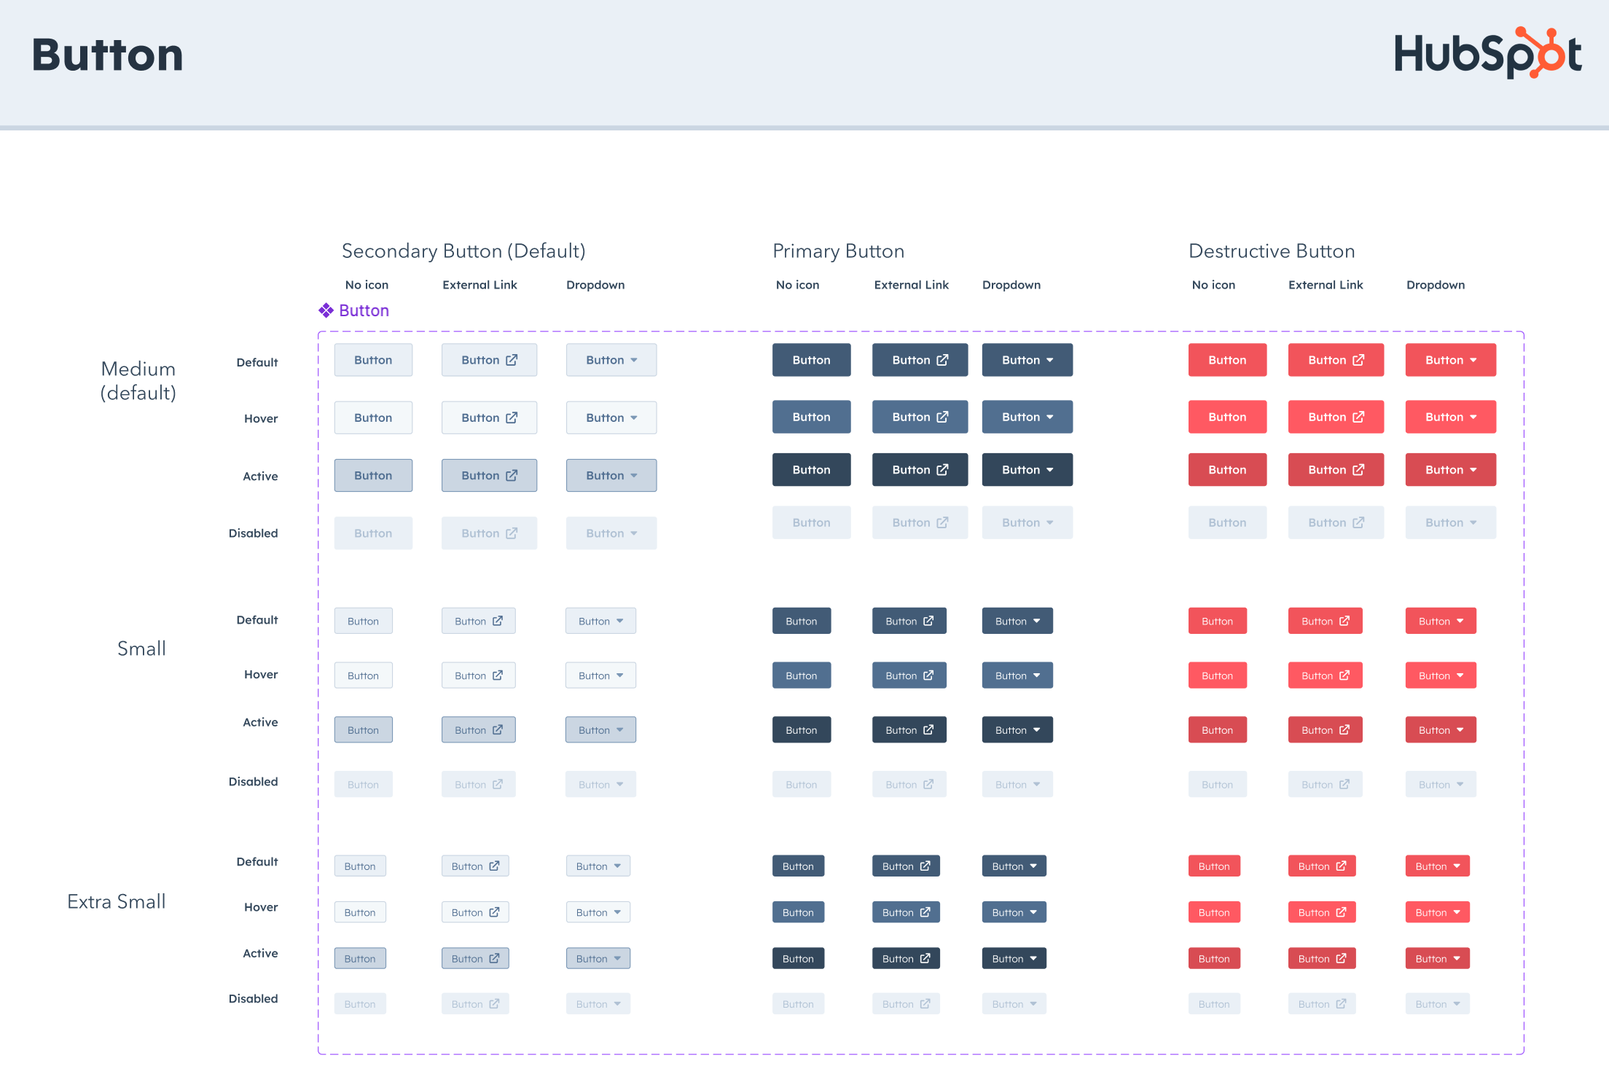Click external link icon on extra-small disabled destructive button
This screenshot has width=1609, height=1090.
pyautogui.click(x=1341, y=1003)
